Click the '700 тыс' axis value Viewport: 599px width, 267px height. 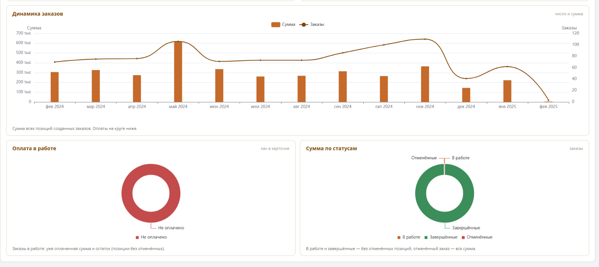pyautogui.click(x=24, y=33)
